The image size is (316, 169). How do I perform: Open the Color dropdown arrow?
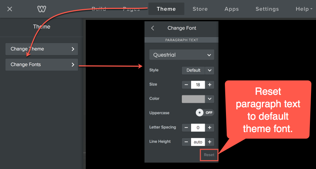[x=210, y=99]
